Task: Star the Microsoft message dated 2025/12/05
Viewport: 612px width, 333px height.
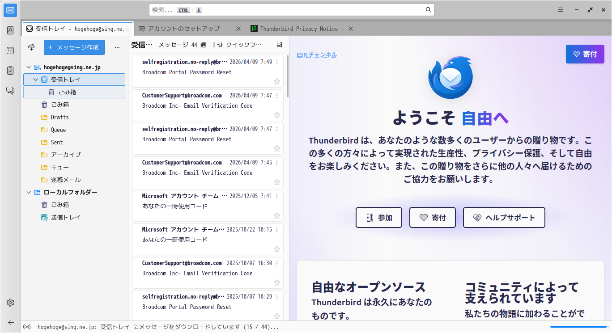Action: point(277,215)
